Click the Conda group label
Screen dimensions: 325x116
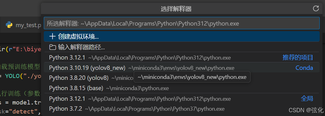304,68
